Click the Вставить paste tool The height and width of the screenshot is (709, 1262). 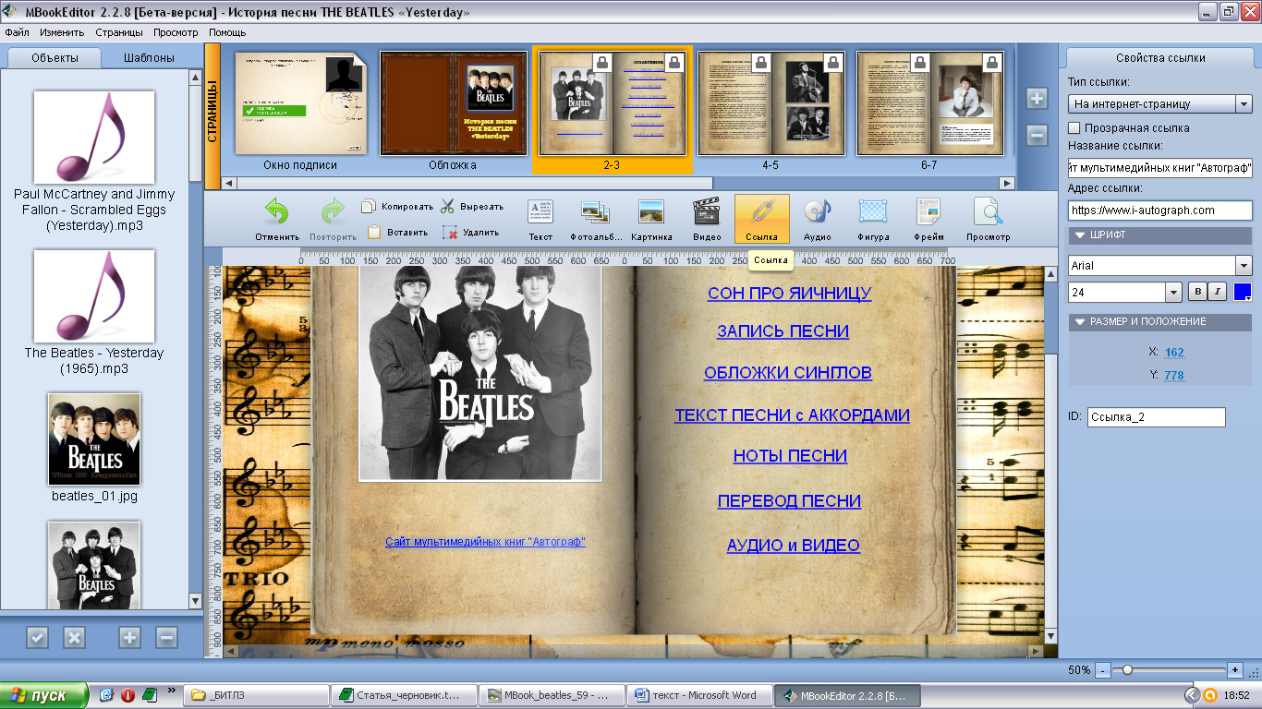tap(397, 233)
